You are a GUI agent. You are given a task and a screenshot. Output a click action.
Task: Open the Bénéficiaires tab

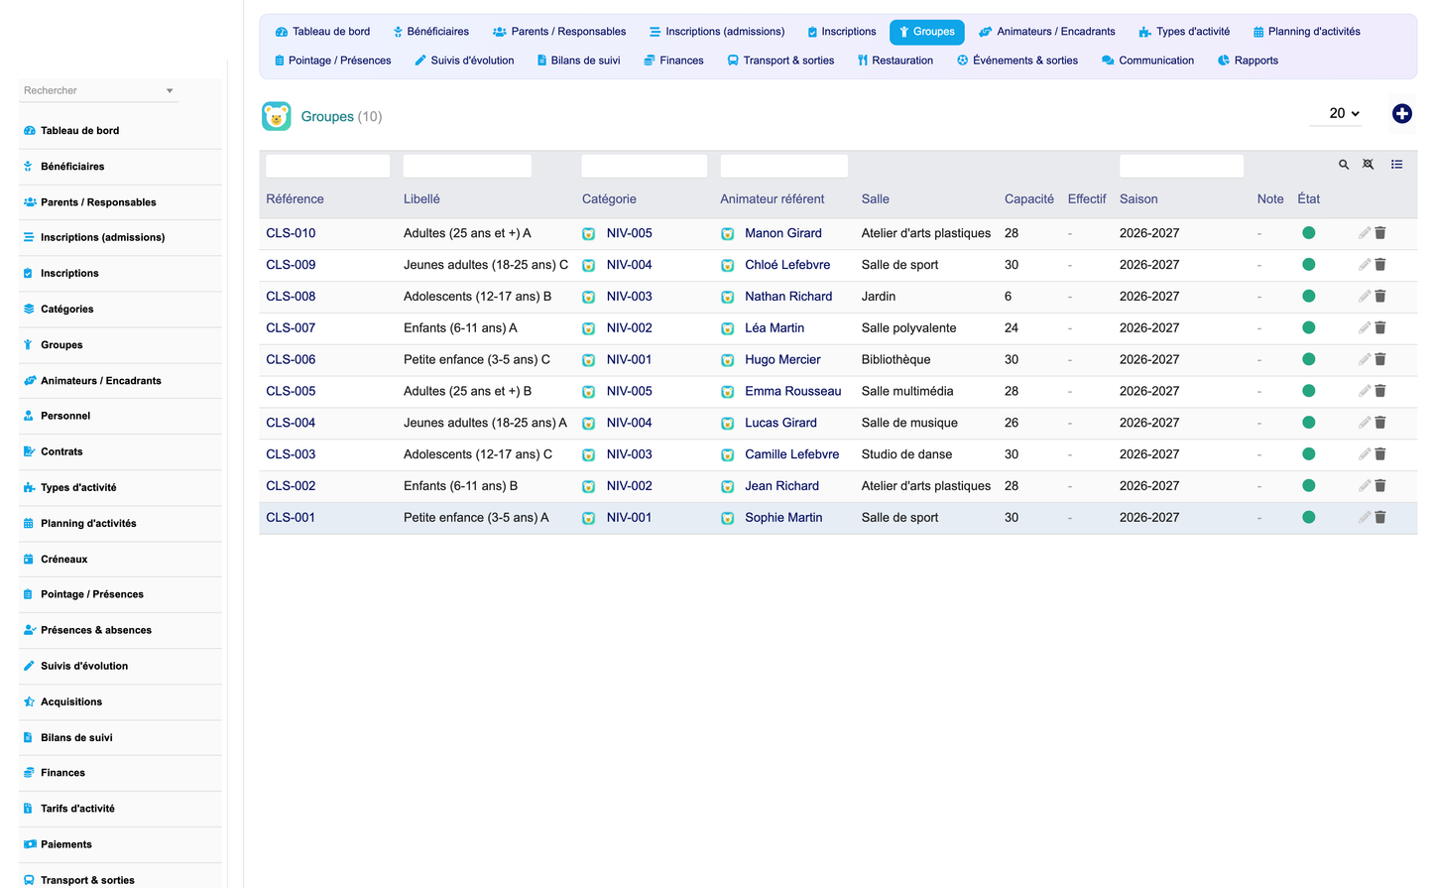pyautogui.click(x=431, y=32)
